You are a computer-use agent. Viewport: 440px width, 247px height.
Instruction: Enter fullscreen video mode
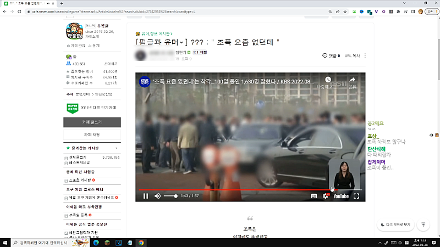pyautogui.click(x=356, y=196)
